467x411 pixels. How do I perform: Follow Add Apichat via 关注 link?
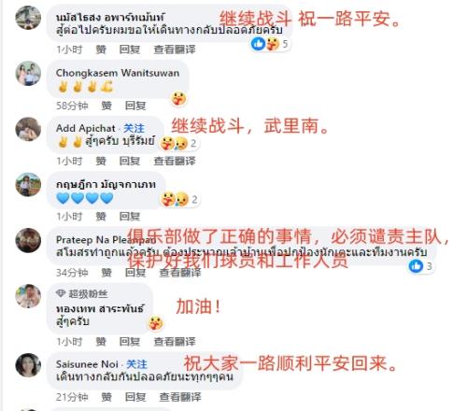coord(134,128)
